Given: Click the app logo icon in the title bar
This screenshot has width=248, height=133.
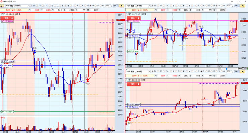Looking at the screenshot, I should (x=1, y=1).
